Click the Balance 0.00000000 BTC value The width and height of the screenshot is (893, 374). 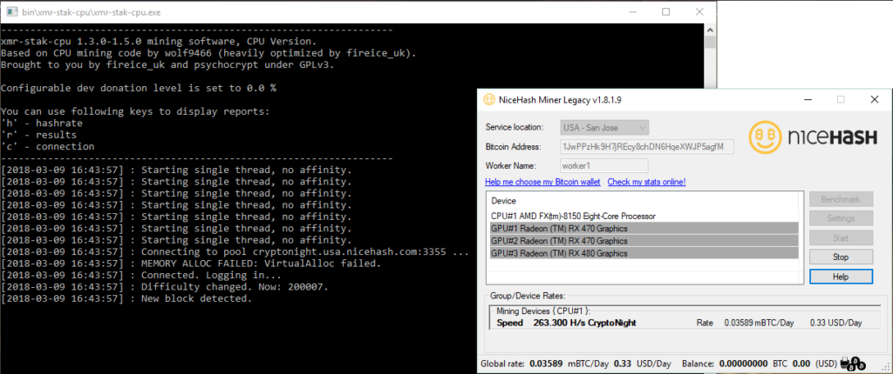(x=745, y=364)
